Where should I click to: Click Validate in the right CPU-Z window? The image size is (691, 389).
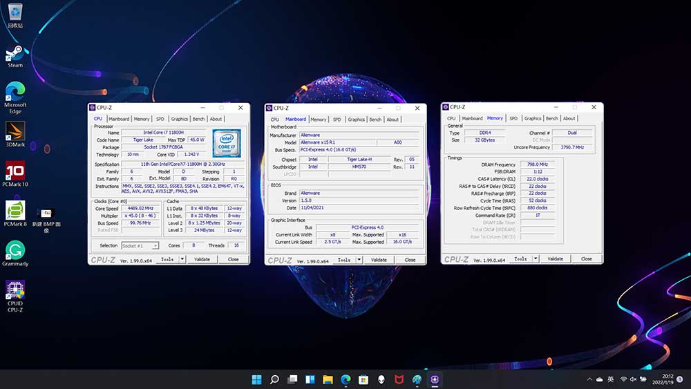click(556, 259)
